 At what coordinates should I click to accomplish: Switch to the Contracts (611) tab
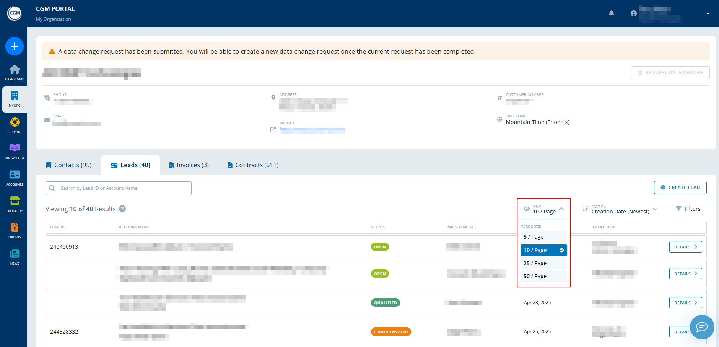[x=253, y=165]
